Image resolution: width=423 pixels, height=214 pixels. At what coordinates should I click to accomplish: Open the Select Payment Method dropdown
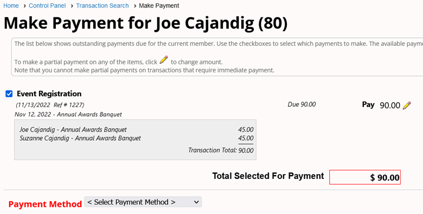click(x=143, y=202)
